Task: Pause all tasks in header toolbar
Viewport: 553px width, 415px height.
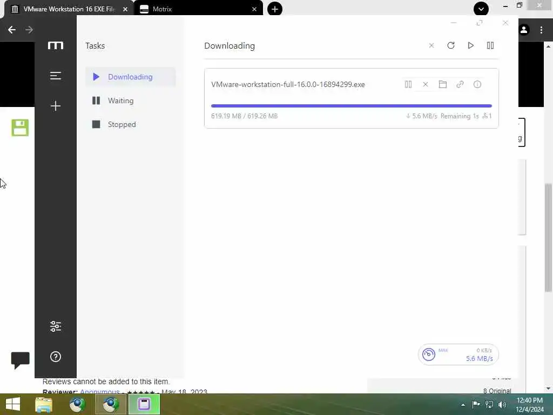Action: pyautogui.click(x=490, y=45)
